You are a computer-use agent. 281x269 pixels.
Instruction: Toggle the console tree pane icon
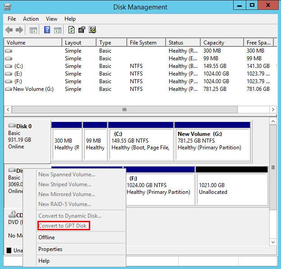tap(33, 30)
